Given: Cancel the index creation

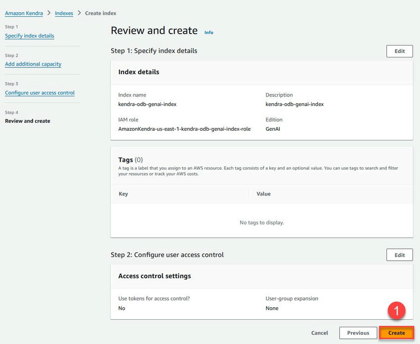Looking at the screenshot, I should [320, 333].
